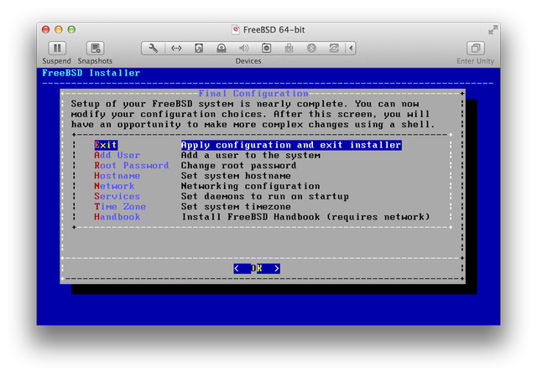Click 'Set system timezone' description

point(236,207)
